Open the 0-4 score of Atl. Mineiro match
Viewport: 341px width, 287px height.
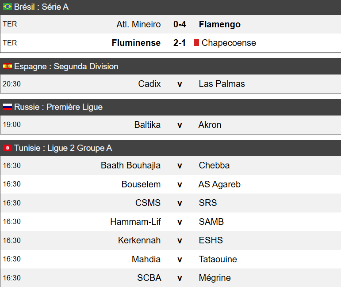(180, 24)
